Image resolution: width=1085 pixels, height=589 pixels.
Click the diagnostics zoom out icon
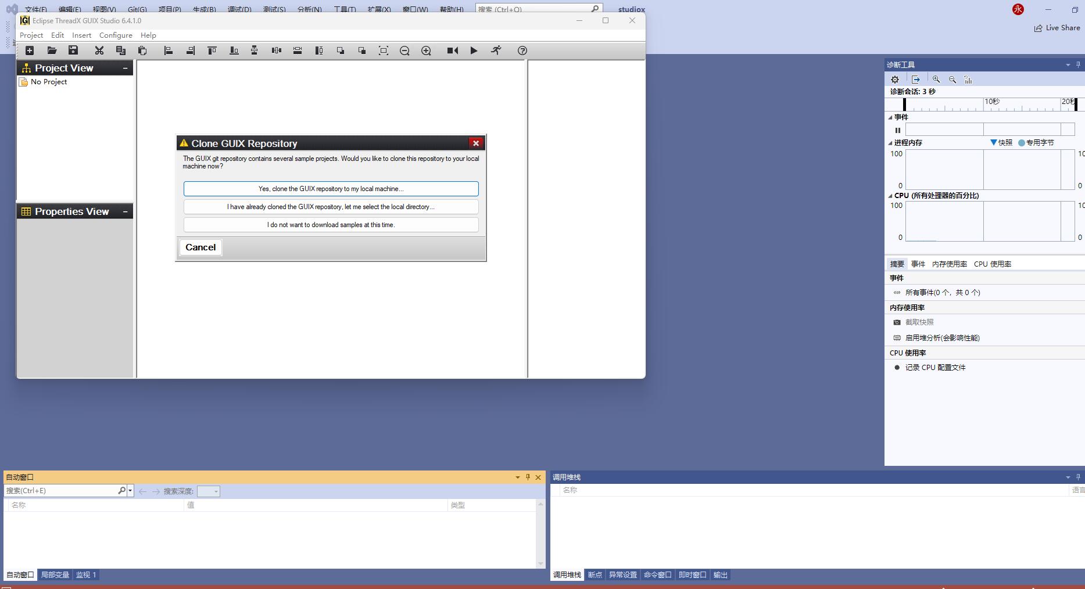tap(952, 80)
